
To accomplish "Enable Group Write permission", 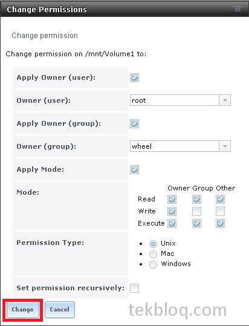I will 196,212.
